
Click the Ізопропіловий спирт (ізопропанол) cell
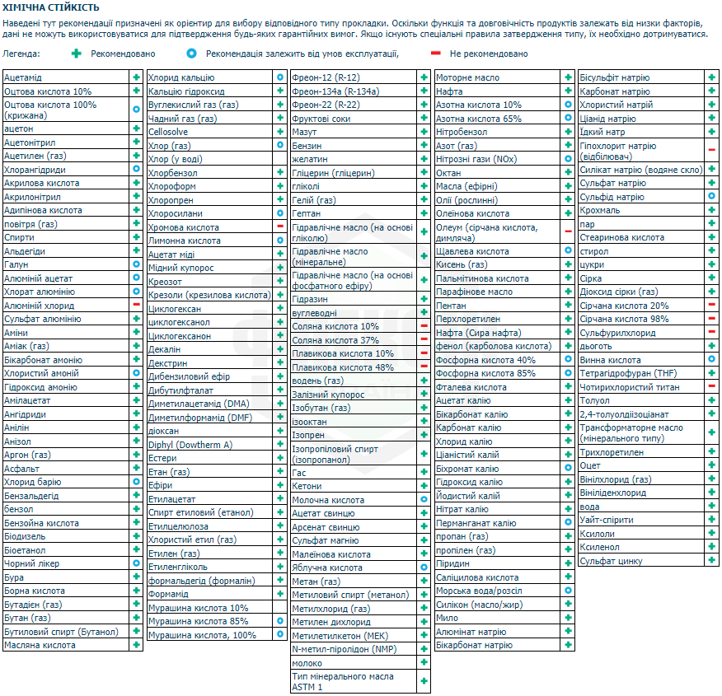pyautogui.click(x=354, y=454)
